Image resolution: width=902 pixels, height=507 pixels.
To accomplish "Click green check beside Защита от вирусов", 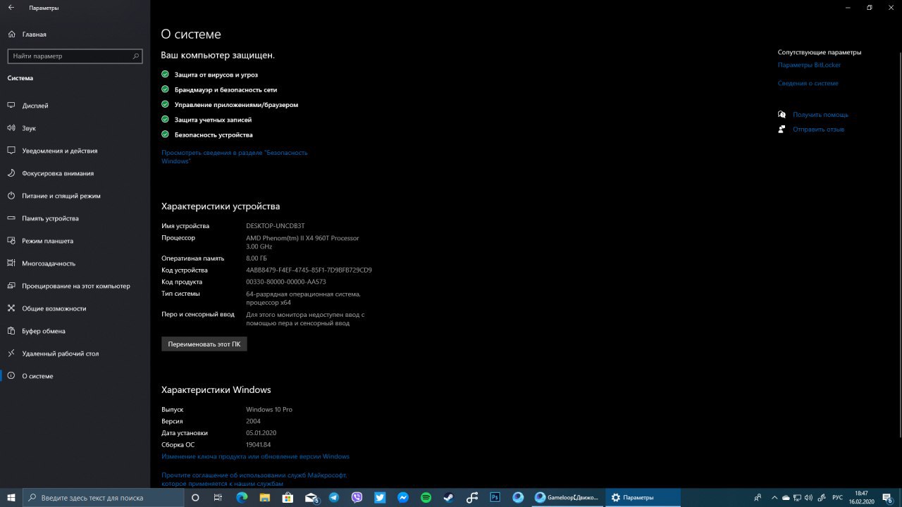I will click(x=165, y=74).
